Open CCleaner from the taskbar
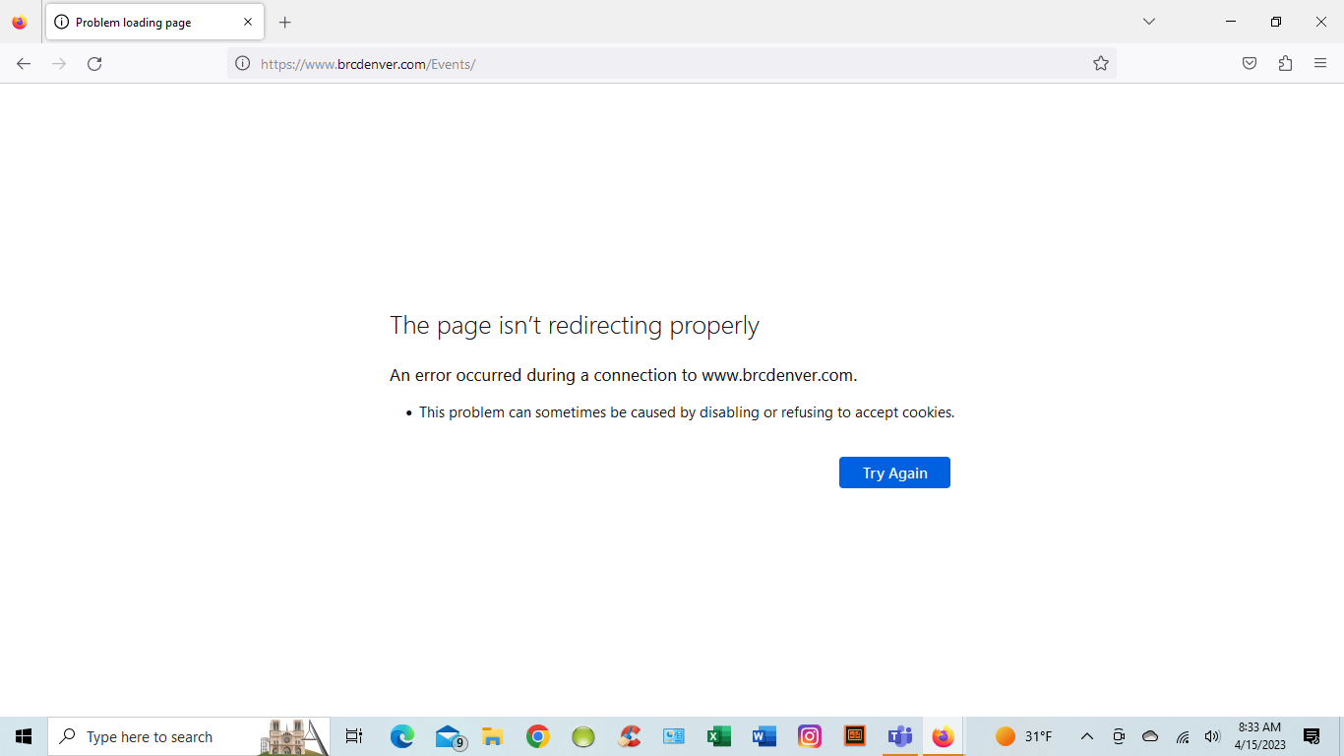1344x756 pixels. tap(629, 736)
